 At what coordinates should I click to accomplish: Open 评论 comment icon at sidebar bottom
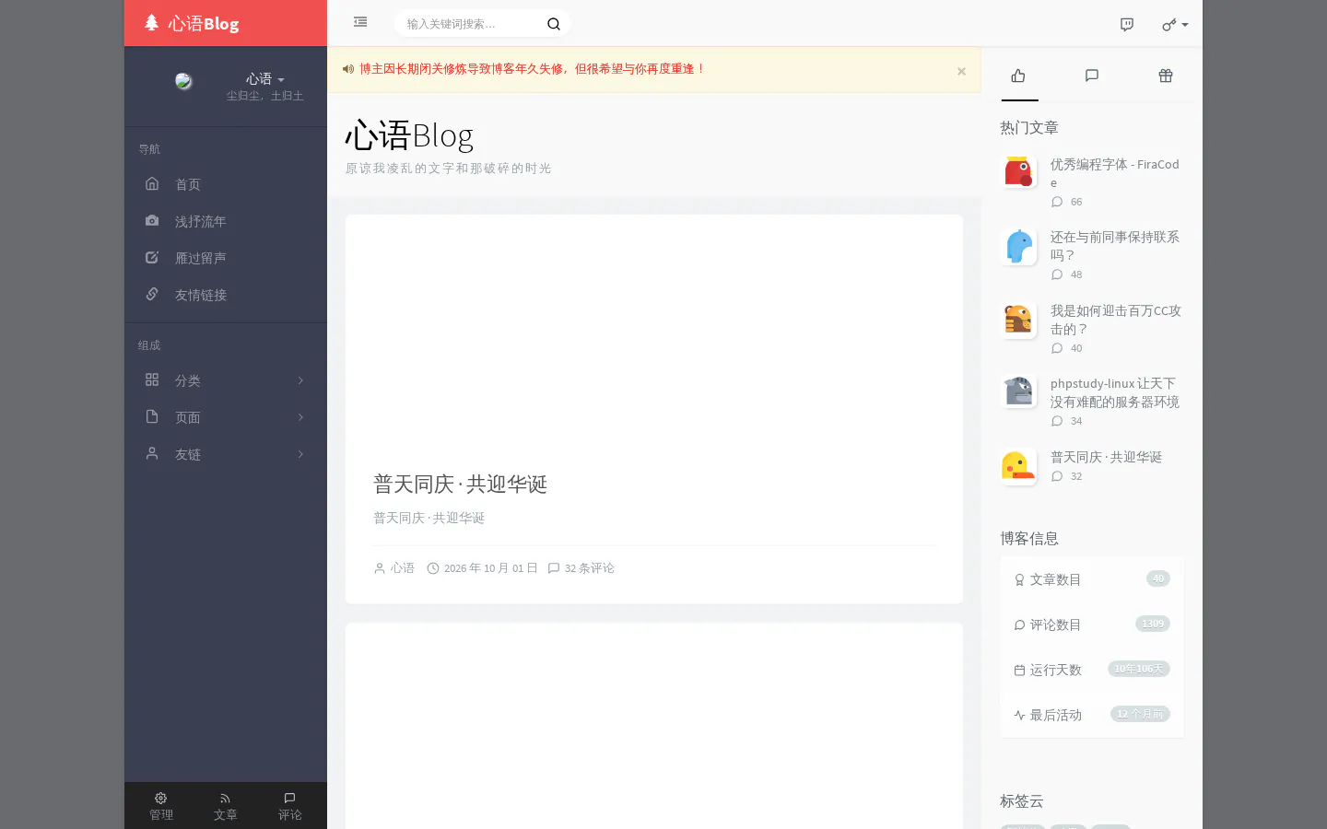[x=290, y=806]
